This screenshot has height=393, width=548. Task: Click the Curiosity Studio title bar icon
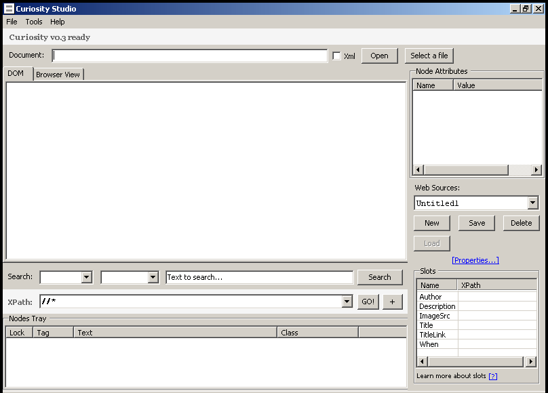click(9, 8)
